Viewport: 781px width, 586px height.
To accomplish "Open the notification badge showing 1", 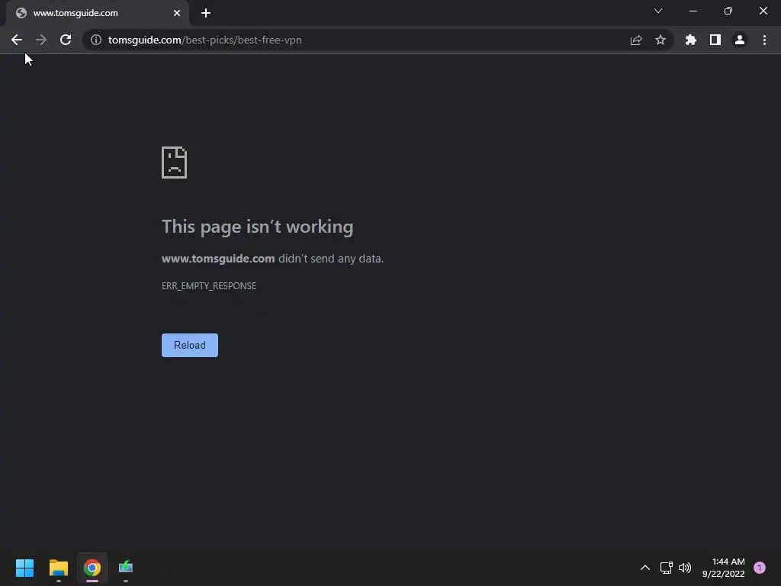I will click(x=760, y=568).
